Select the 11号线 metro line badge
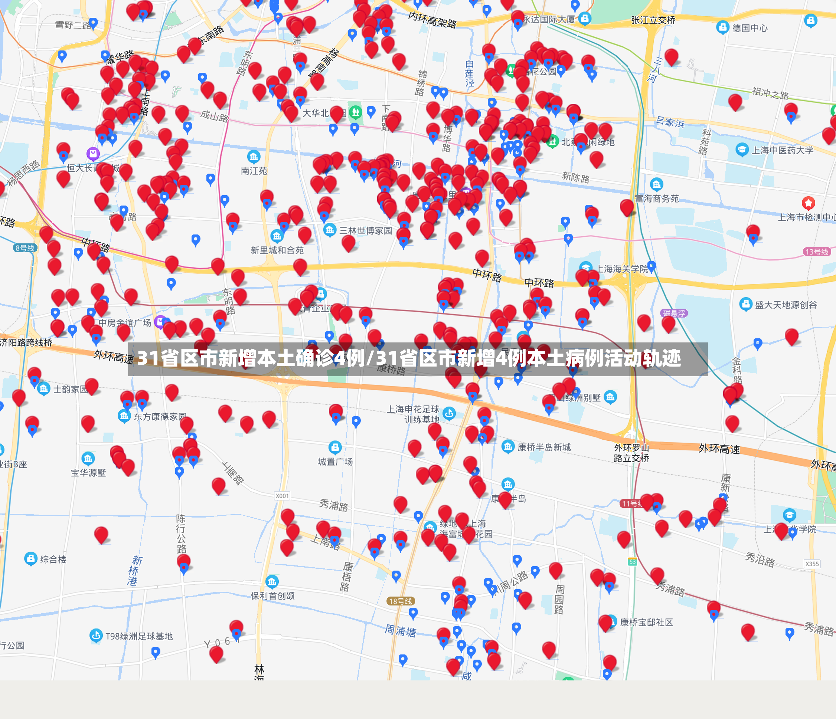Screen dimensions: 836x719 click(631, 504)
